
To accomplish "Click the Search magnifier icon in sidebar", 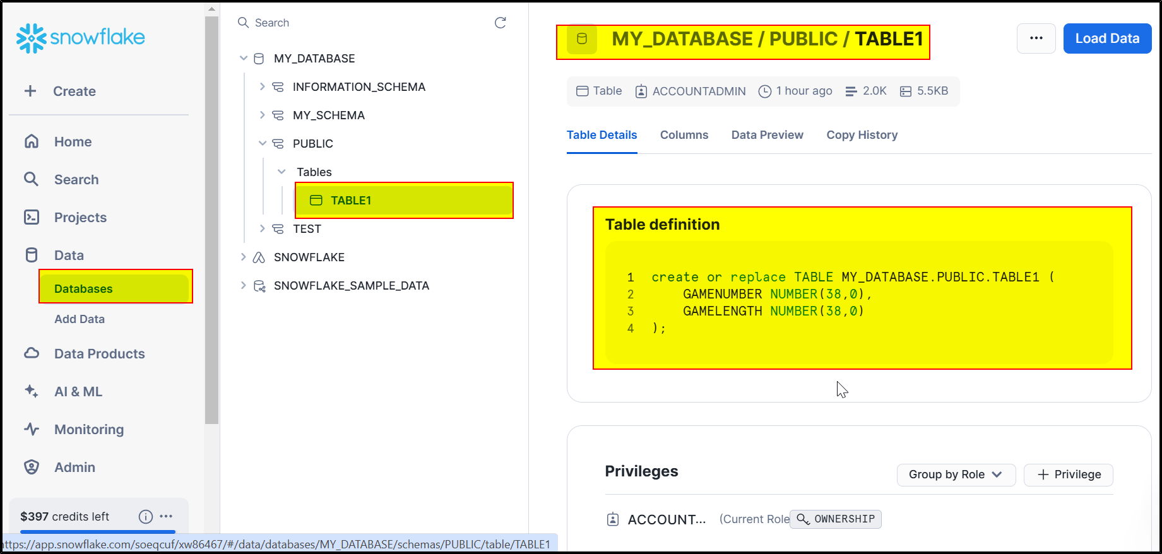I will (x=32, y=179).
